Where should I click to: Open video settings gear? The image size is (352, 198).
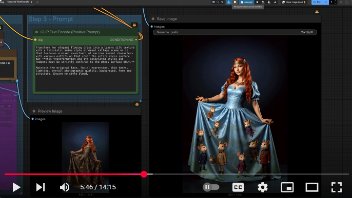tap(263, 187)
